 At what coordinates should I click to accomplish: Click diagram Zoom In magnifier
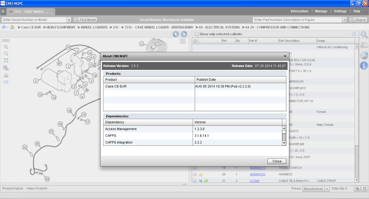click(6, 47)
